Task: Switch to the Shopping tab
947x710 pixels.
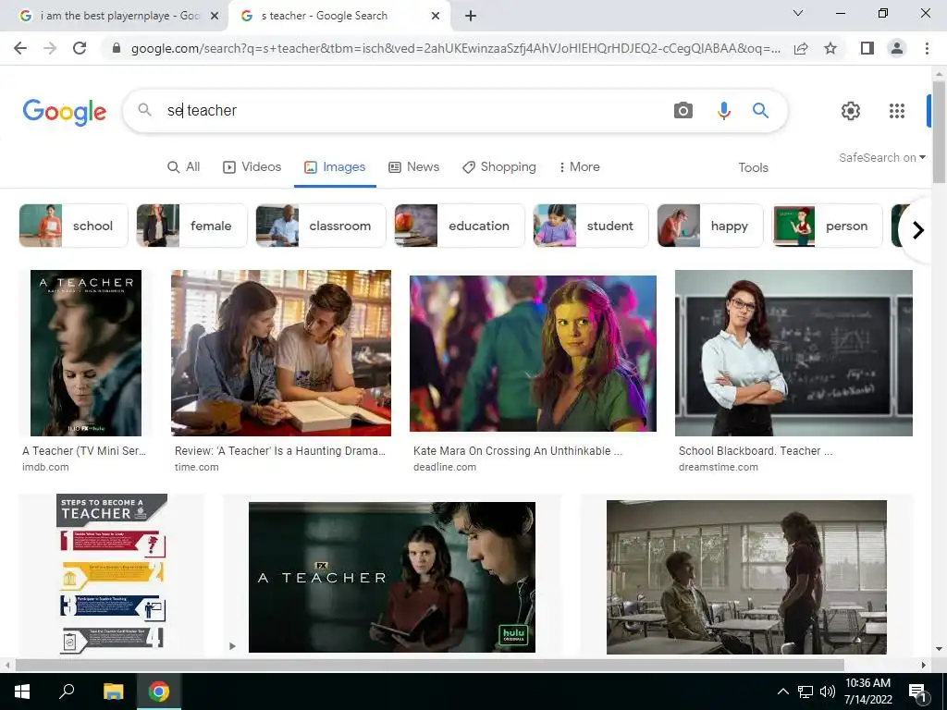Action: click(498, 167)
